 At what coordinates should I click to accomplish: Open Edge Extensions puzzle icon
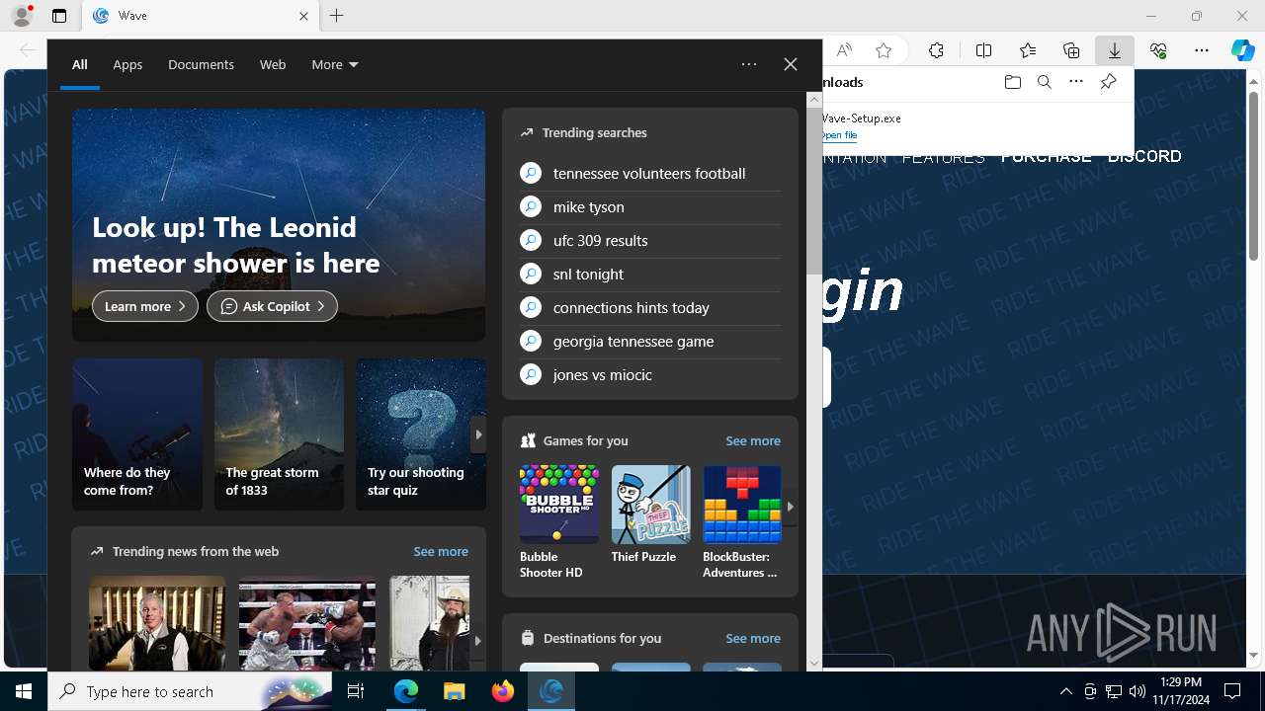tap(936, 50)
